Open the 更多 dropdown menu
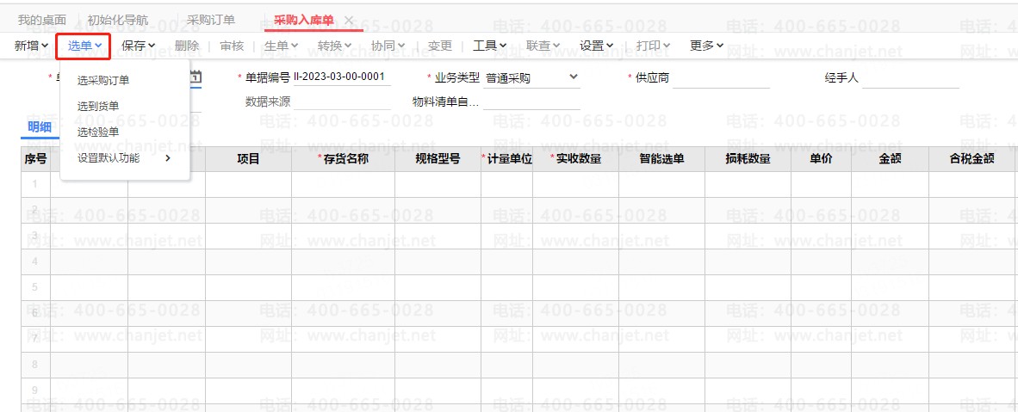This screenshot has height=412, width=1018. (706, 46)
